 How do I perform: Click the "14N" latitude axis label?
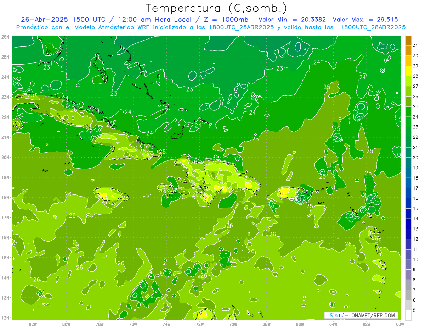[x=5, y=278]
